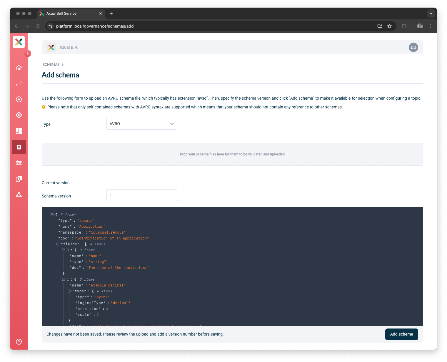
Task: Open the browser profile avatar
Action: [420, 26]
